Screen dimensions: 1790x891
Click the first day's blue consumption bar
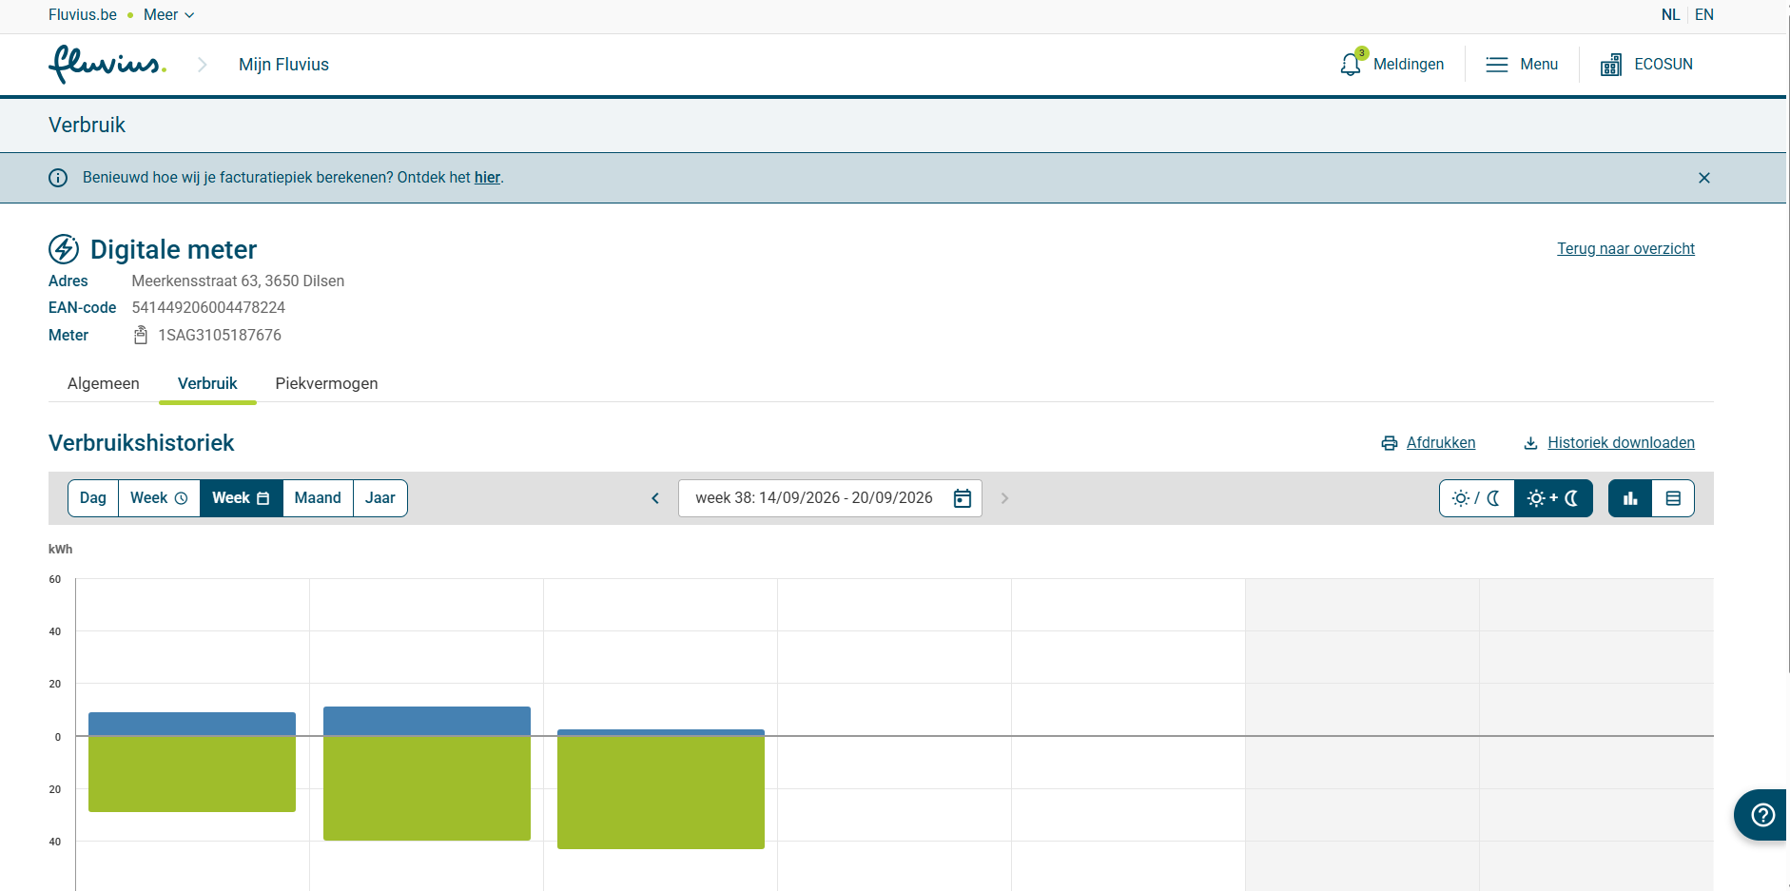click(192, 725)
